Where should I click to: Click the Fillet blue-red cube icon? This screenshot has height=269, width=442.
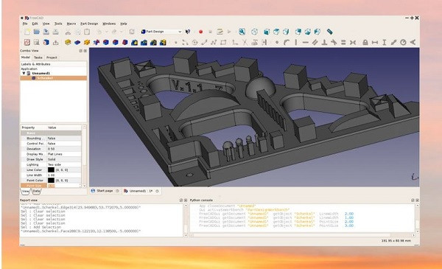pos(106,42)
